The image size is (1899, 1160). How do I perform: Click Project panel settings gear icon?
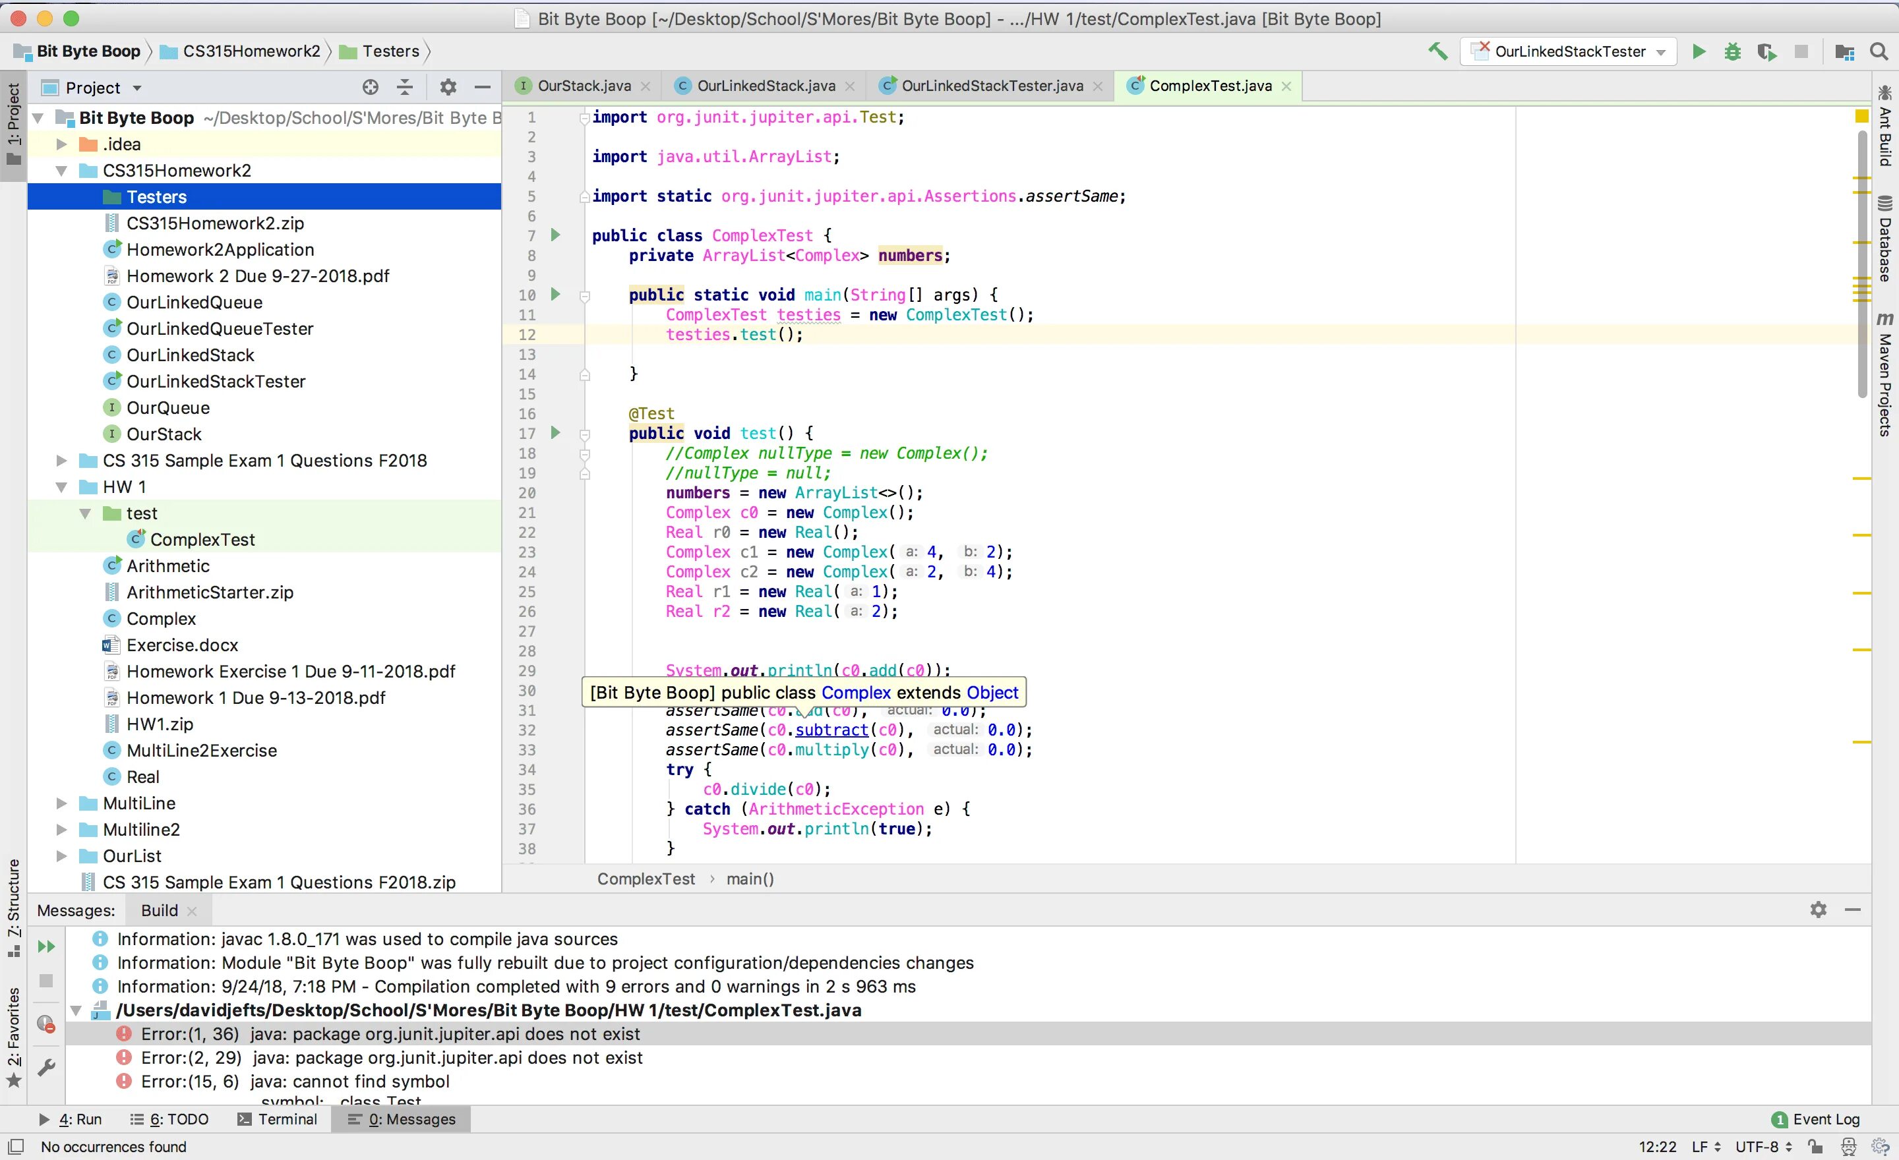[x=448, y=87]
